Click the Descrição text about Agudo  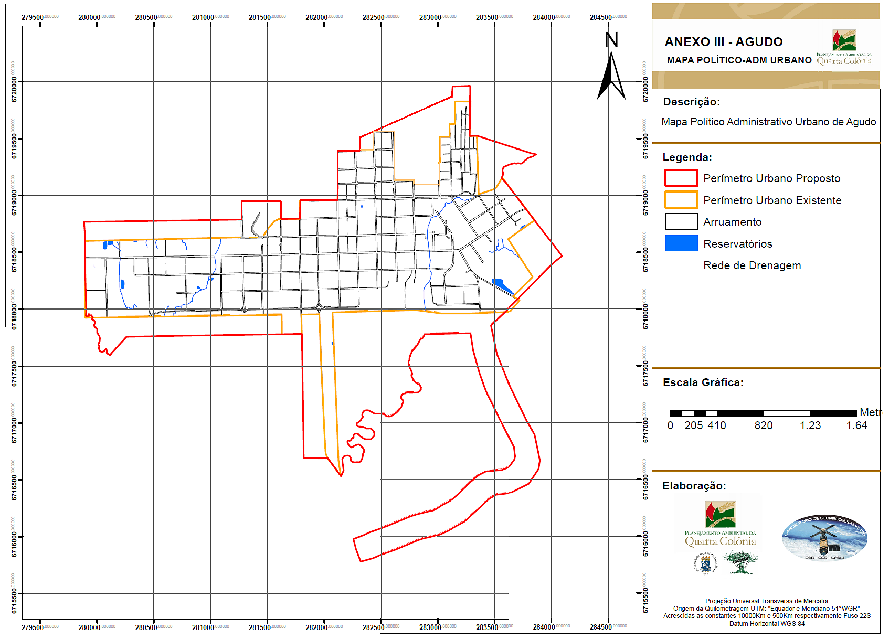coord(768,122)
